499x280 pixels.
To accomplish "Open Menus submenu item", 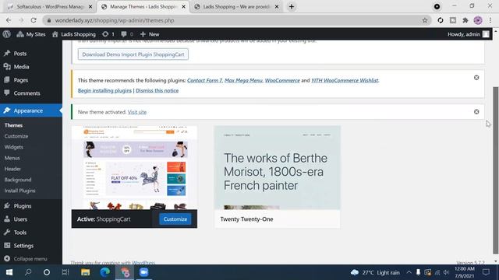I will click(12, 158).
